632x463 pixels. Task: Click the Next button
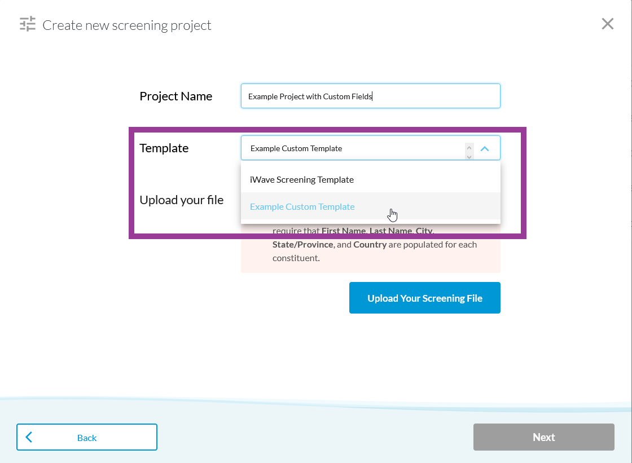click(x=543, y=437)
